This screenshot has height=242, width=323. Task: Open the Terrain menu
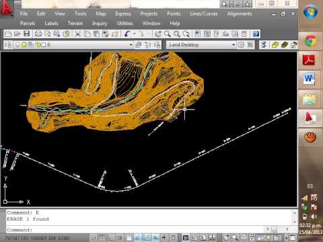[x=75, y=24]
